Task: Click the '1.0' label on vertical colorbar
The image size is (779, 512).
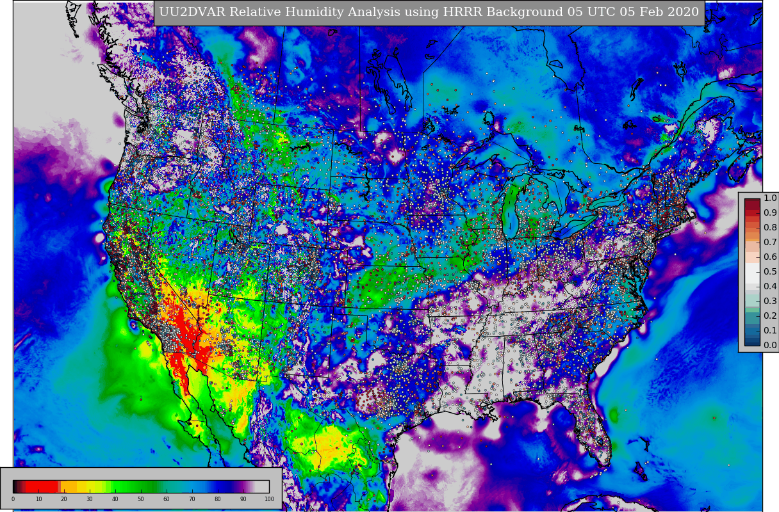Action: point(770,198)
